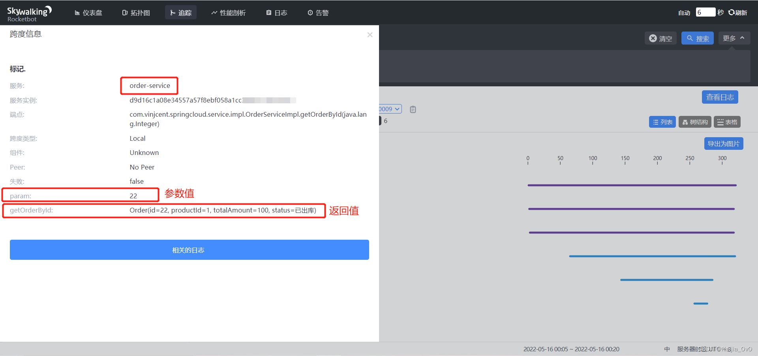The image size is (758, 356).
Task: Click the 清空 clear button
Action: pos(660,38)
